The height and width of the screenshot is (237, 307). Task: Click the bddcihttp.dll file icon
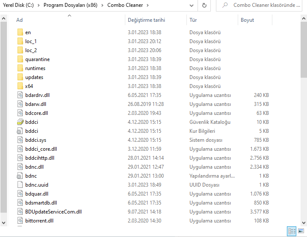20,158
